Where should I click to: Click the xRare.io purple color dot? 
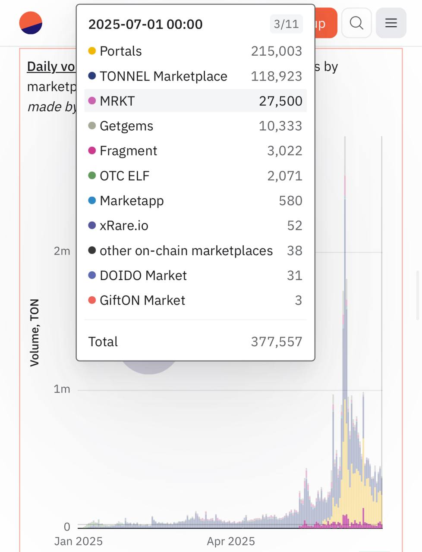92,226
